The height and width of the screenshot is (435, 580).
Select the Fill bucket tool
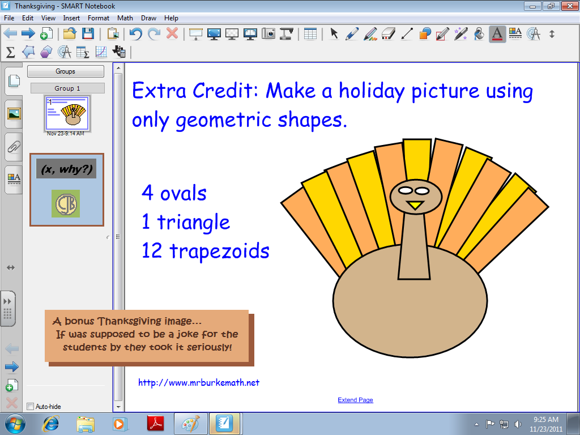coord(479,33)
